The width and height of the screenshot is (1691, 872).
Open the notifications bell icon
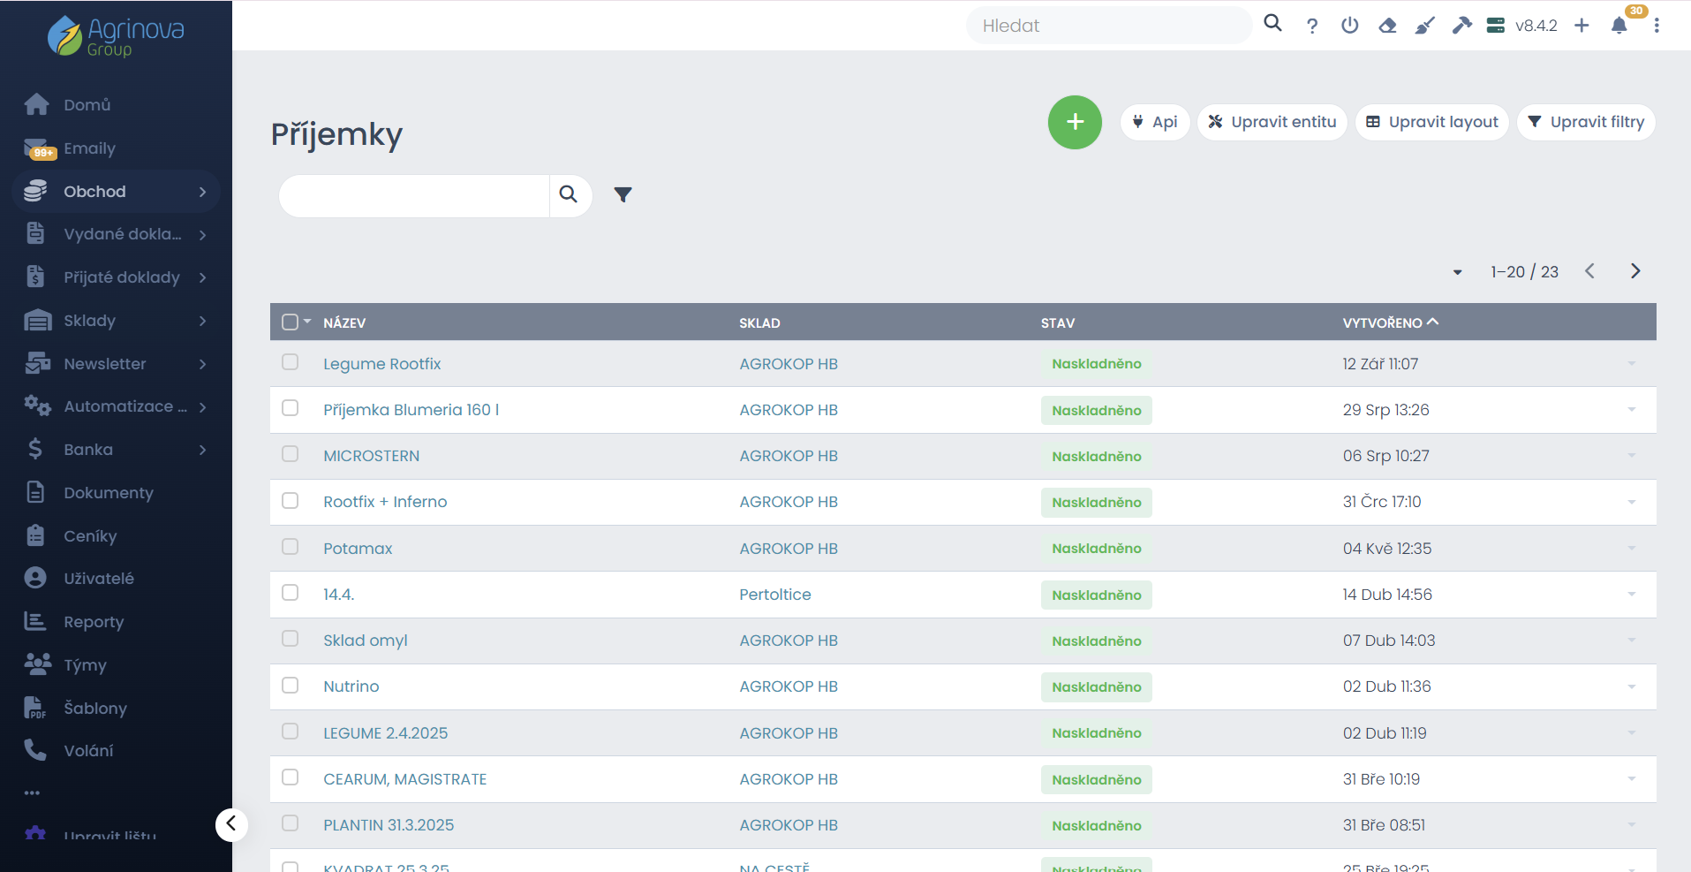point(1619,26)
